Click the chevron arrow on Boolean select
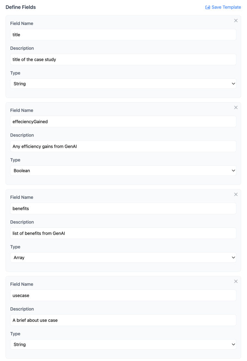The height and width of the screenshot is (361, 247). click(233, 171)
